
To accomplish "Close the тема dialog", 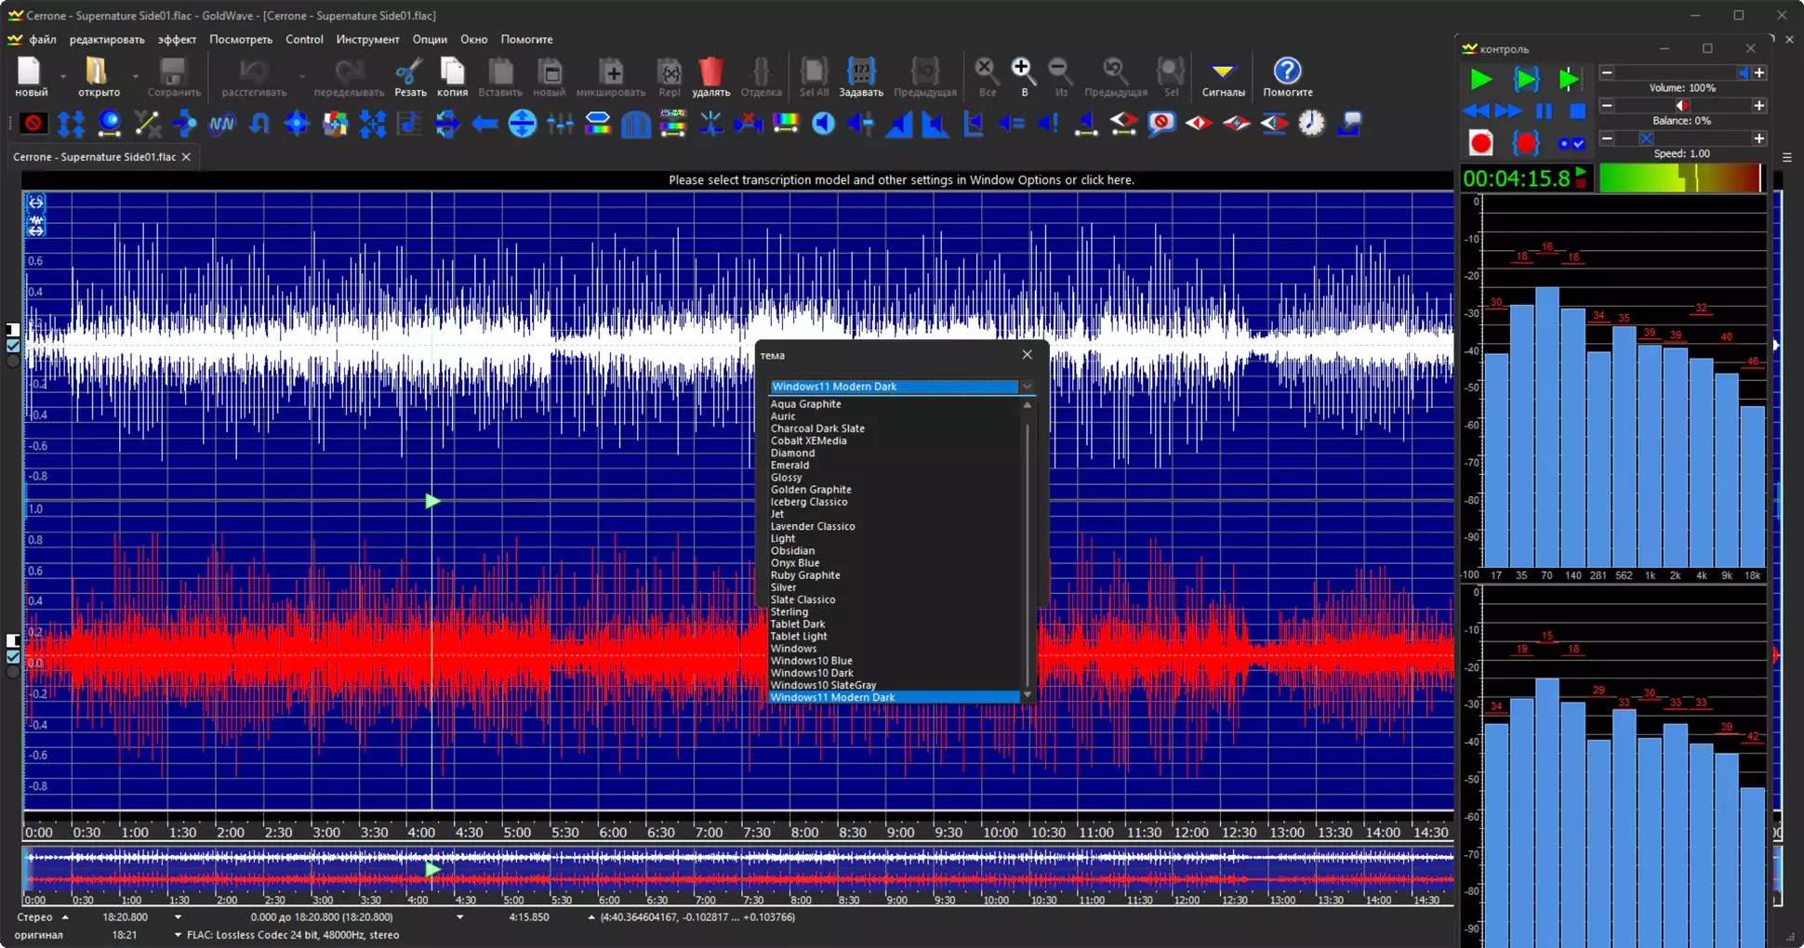I will (x=1027, y=354).
